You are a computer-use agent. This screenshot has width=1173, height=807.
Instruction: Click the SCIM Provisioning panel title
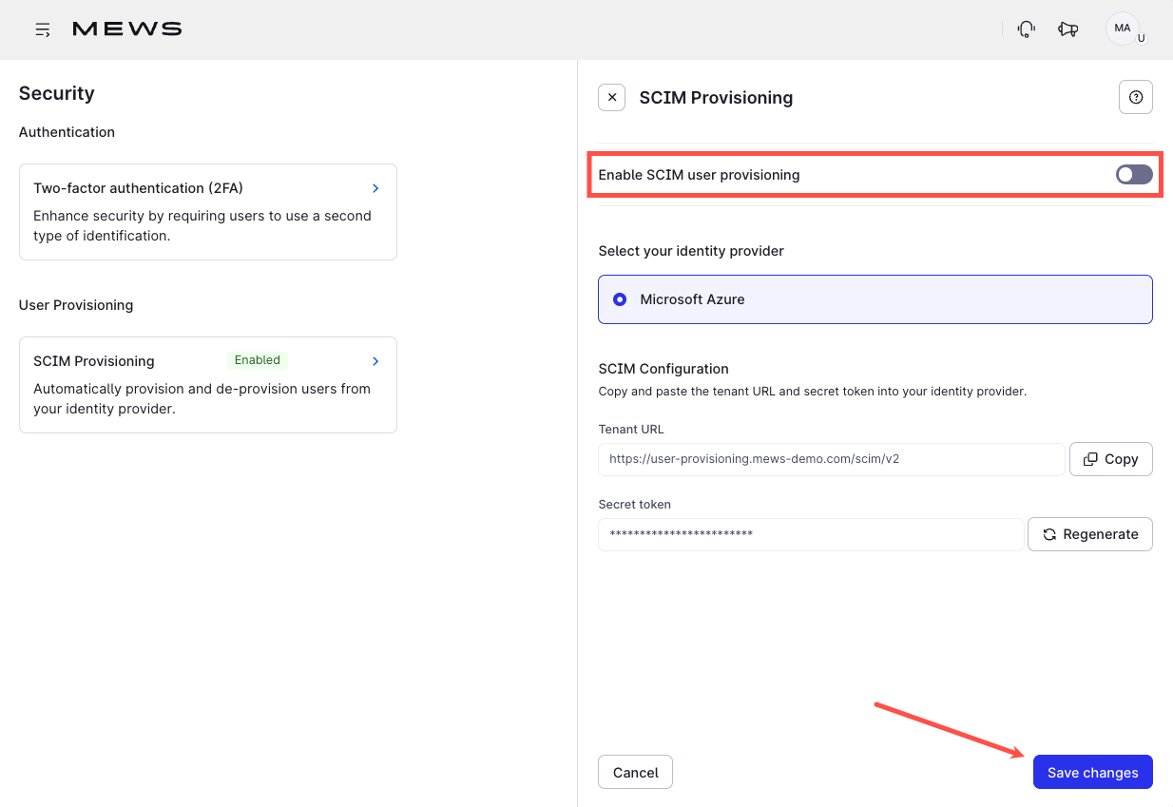tap(716, 98)
